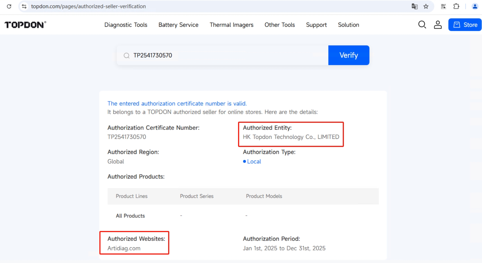This screenshot has width=482, height=263.
Task: Click the All Products table cell
Action: point(131,216)
